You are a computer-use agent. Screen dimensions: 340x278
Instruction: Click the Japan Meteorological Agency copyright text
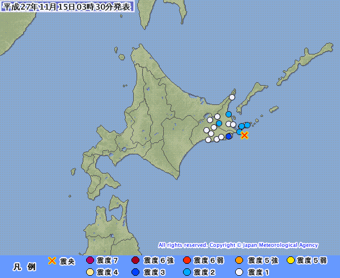coord(238,245)
